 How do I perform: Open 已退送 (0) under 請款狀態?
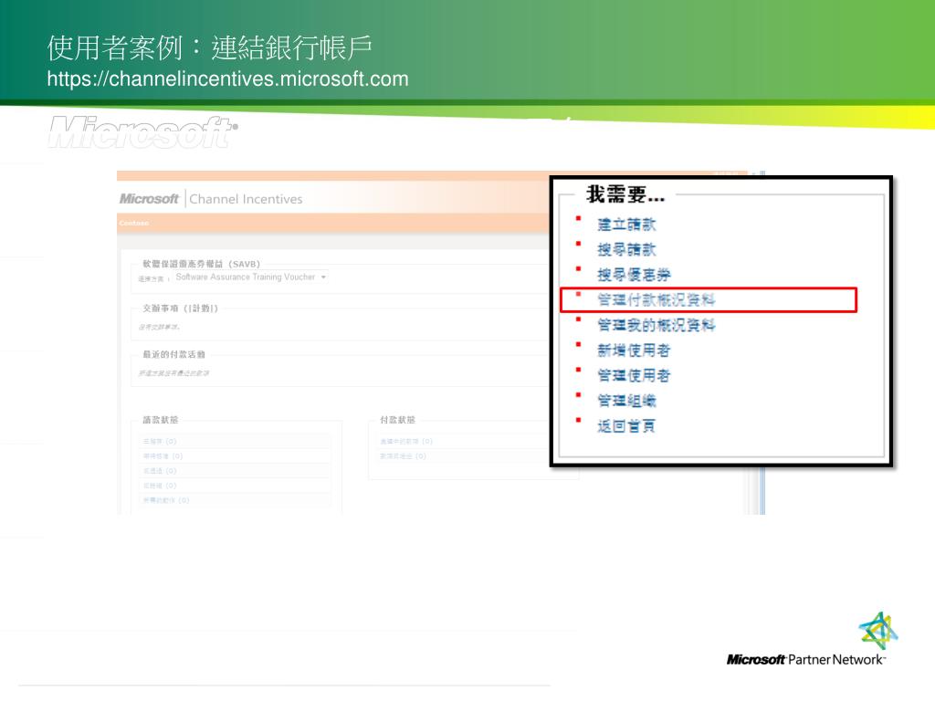pyautogui.click(x=160, y=471)
